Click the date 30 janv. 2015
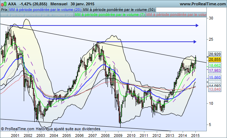This screenshot has height=138, width=227. 82,4
